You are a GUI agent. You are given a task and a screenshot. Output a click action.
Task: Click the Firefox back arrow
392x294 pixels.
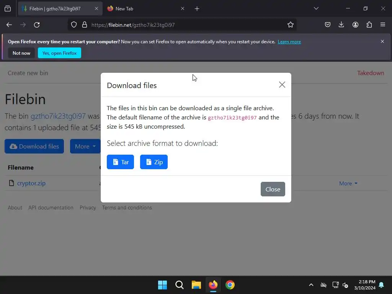9,25
